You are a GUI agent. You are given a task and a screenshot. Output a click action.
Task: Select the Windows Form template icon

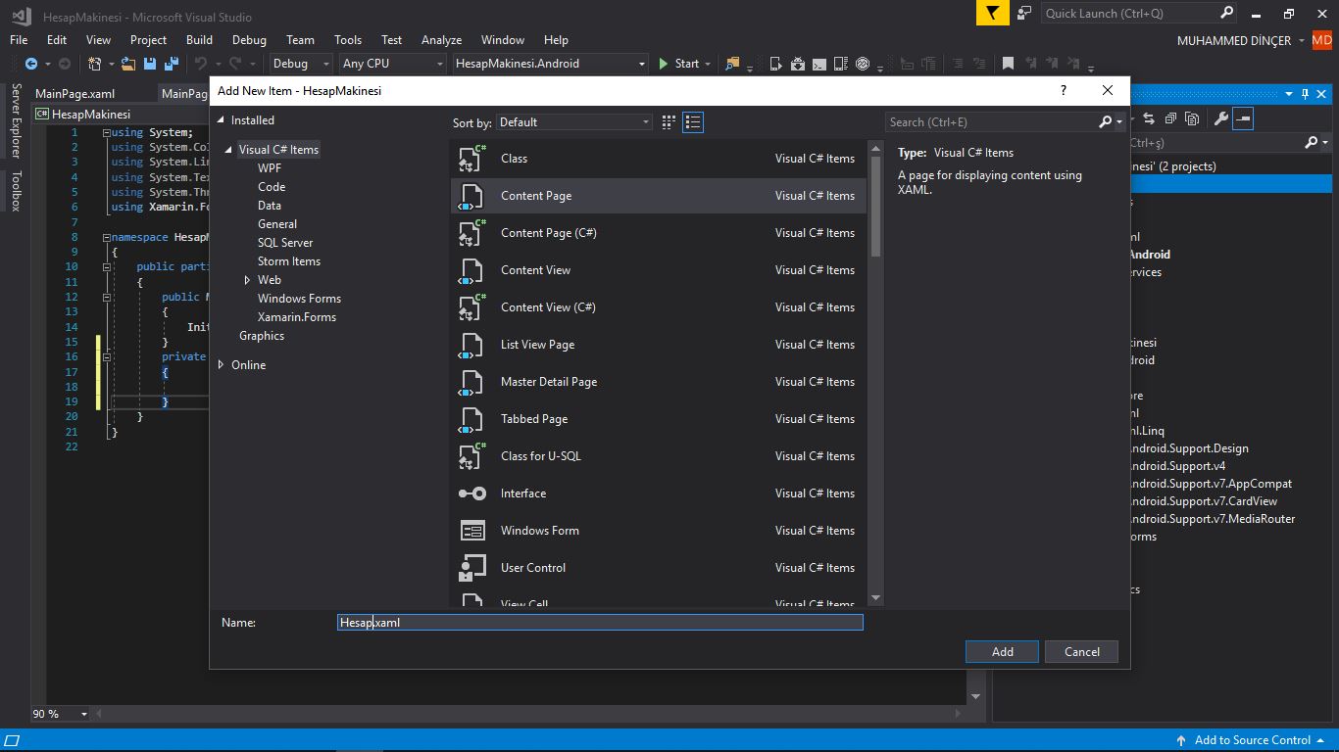tap(472, 531)
